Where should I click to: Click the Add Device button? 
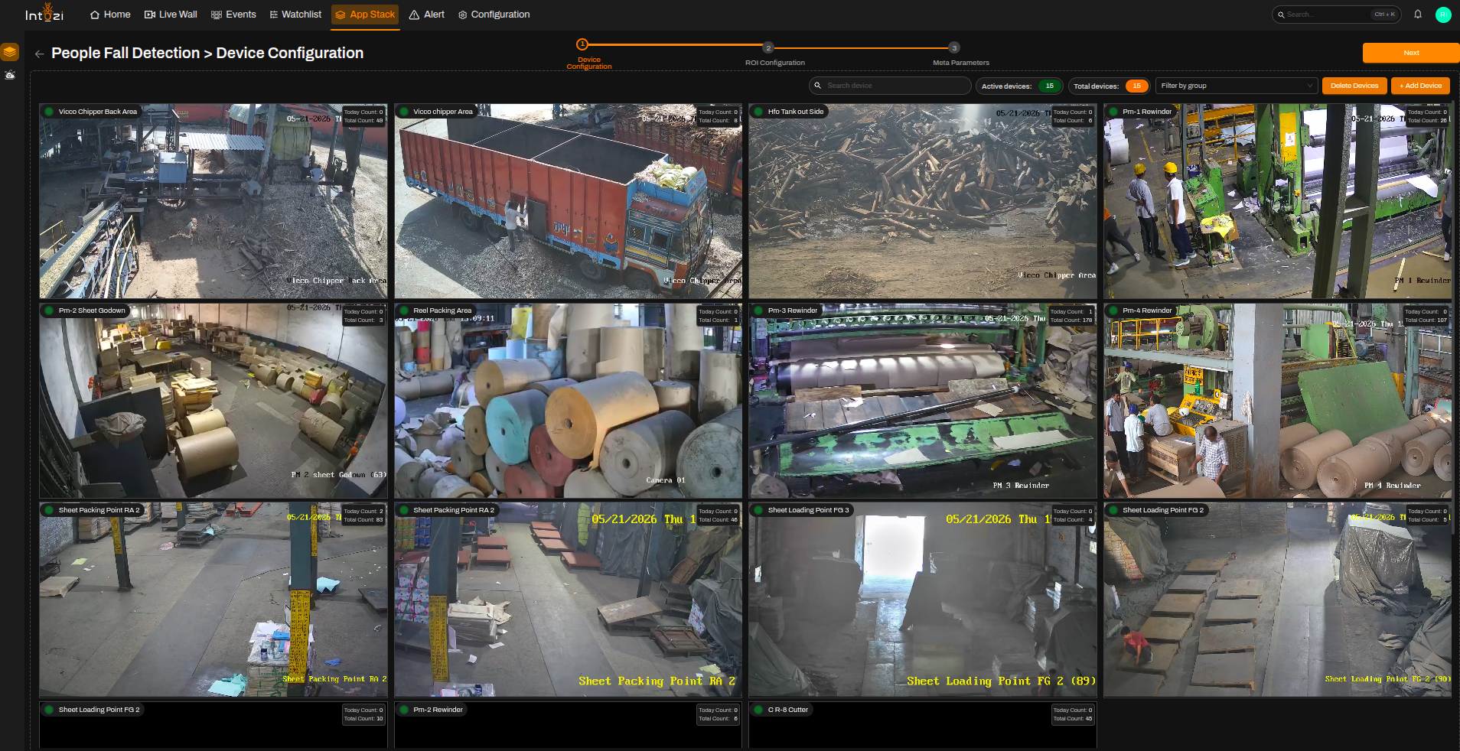(1420, 86)
